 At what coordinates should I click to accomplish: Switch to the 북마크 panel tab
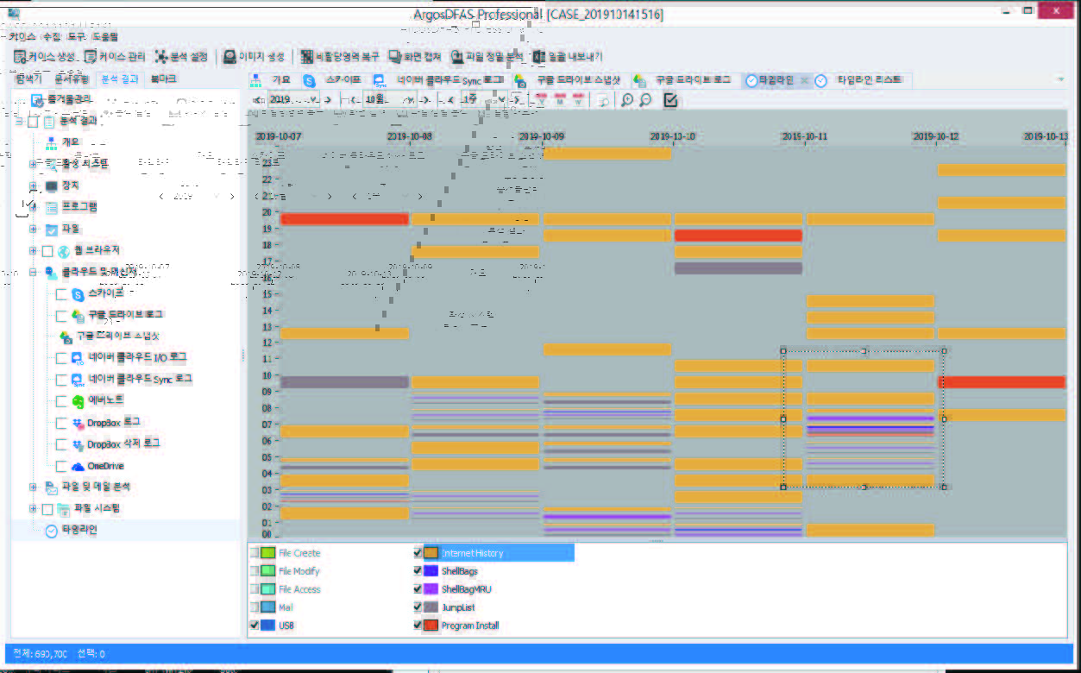coord(163,79)
